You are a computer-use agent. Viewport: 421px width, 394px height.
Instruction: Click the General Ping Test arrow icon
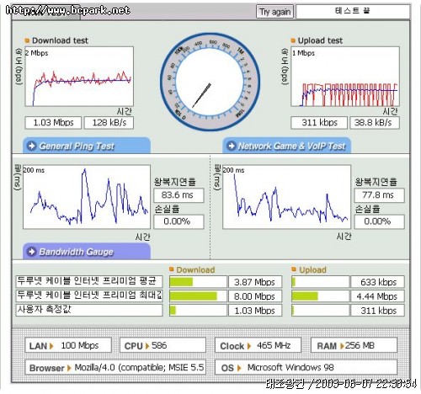click(x=31, y=146)
